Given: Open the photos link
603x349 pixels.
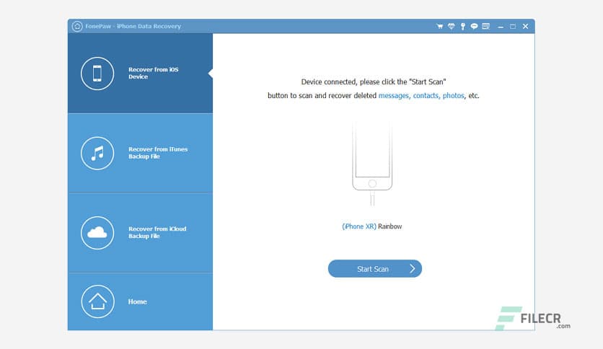Looking at the screenshot, I should pyautogui.click(x=454, y=96).
